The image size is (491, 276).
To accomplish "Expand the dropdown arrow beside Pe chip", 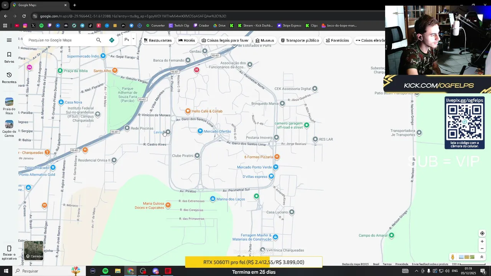I will (133, 39).
